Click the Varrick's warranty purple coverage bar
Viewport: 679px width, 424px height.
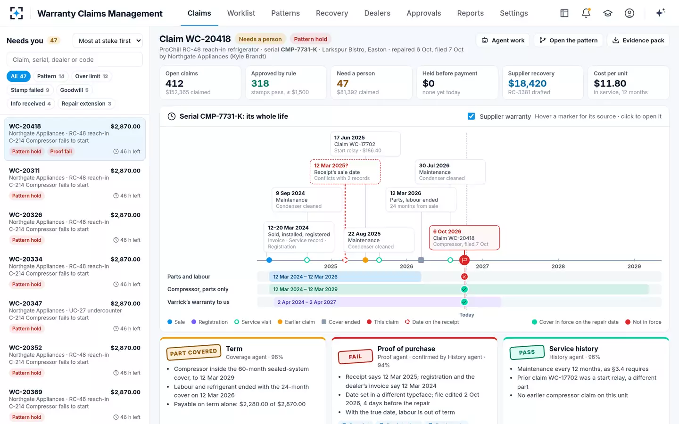tap(387, 302)
